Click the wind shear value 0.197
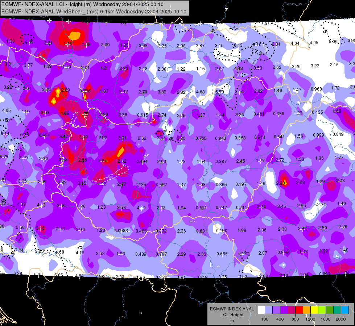Image resolution: width=355 pixels, height=326 pixels. [241, 184]
